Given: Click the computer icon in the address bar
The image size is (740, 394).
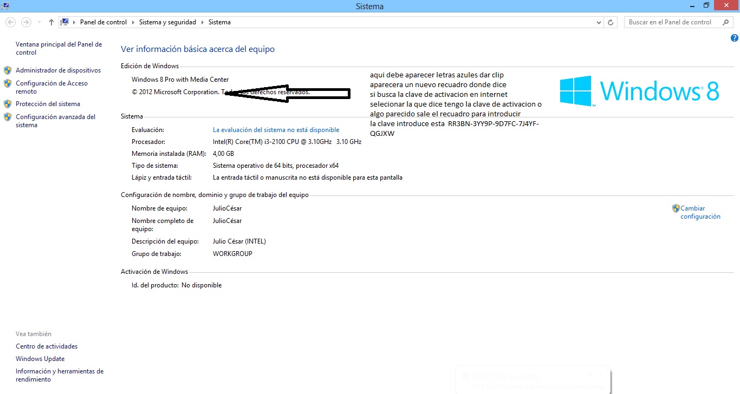Looking at the screenshot, I should point(65,22).
